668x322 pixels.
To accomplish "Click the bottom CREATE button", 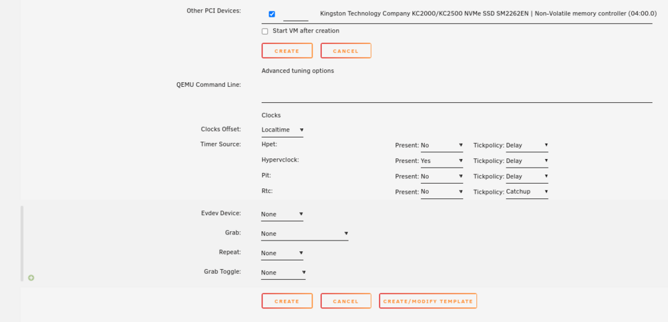I will click(x=287, y=301).
